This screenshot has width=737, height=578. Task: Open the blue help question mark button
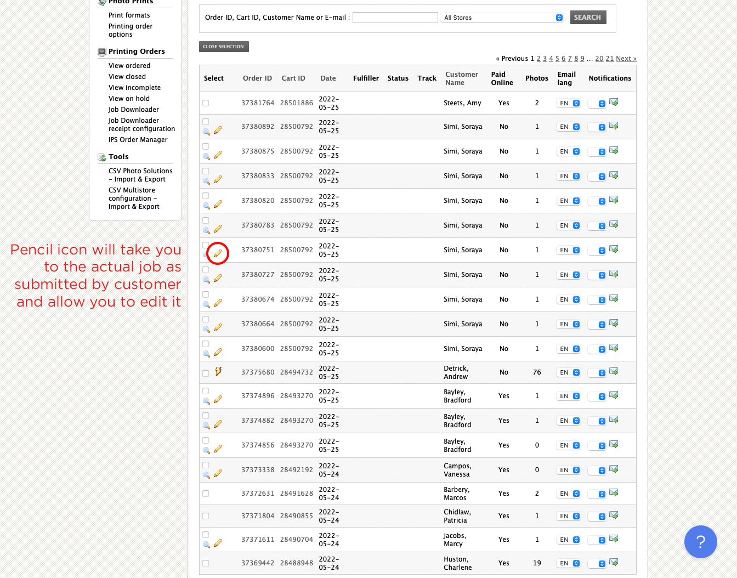pyautogui.click(x=700, y=542)
